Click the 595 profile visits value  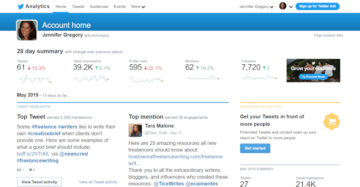[135, 68]
